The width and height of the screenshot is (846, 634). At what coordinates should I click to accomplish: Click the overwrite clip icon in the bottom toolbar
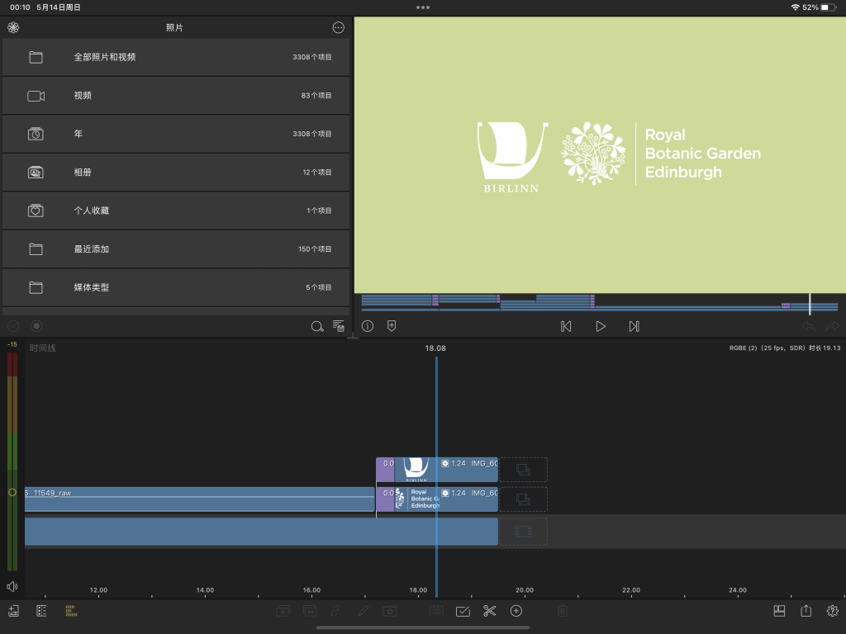click(x=311, y=611)
